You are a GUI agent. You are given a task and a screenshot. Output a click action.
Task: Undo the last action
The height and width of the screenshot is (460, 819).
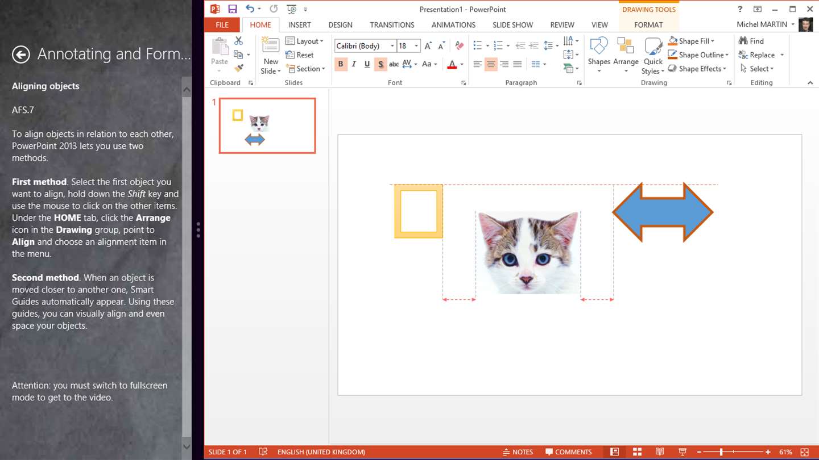click(250, 9)
